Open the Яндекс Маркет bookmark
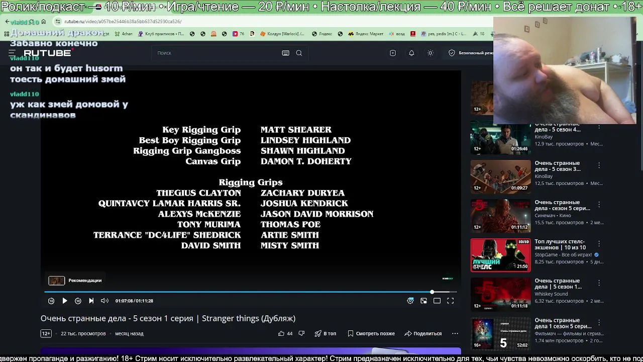 pyautogui.click(x=365, y=34)
